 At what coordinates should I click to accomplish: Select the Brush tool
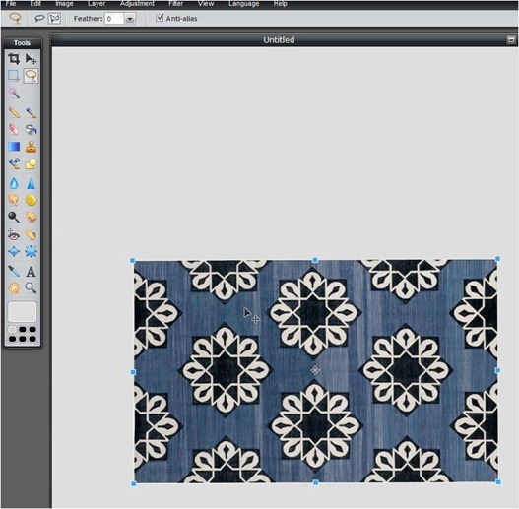31,112
